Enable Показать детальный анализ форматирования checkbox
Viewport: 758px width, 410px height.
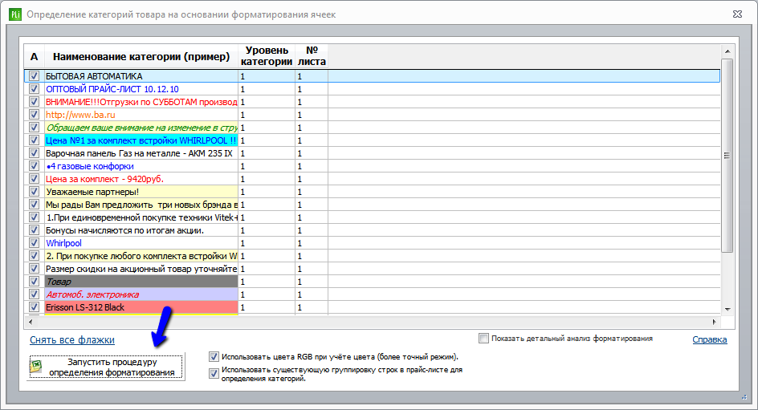tap(483, 339)
